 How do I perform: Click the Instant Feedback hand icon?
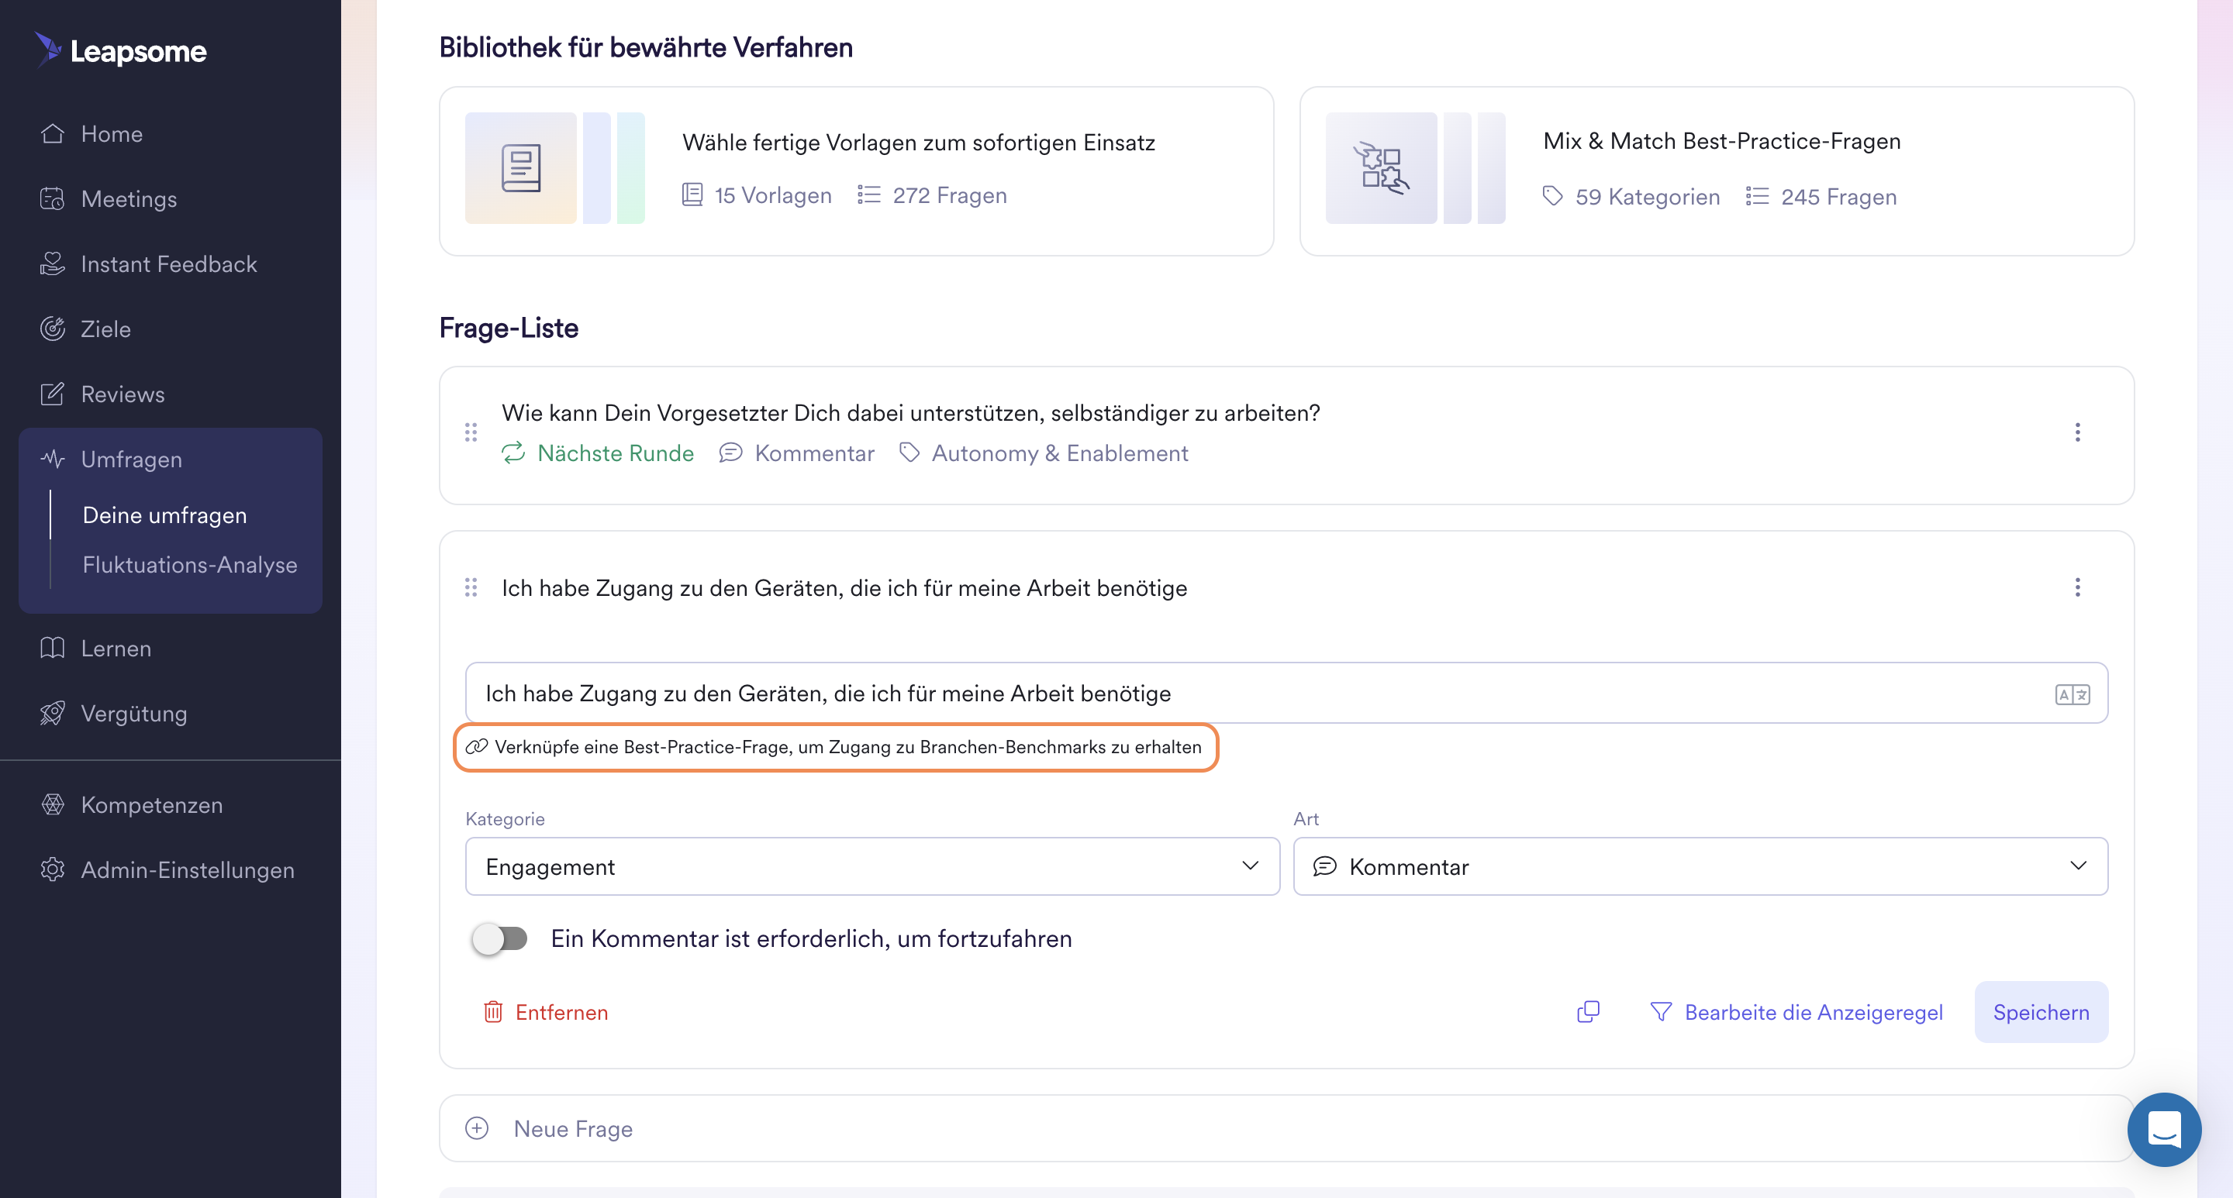click(x=52, y=263)
